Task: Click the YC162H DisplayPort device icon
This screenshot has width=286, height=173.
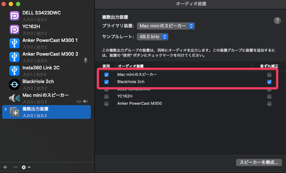Action: [14, 30]
